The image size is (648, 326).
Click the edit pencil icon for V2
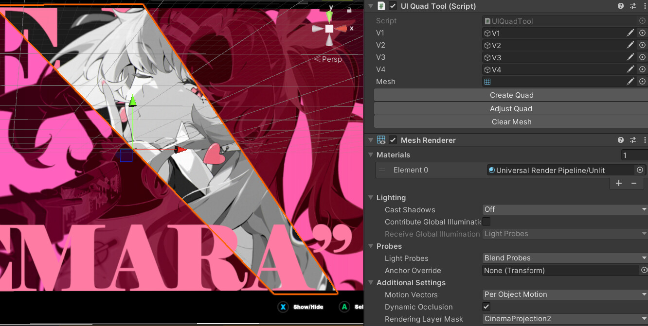coord(630,45)
